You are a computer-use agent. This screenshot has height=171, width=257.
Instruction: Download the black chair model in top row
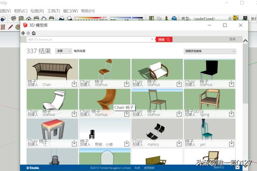click(231, 84)
